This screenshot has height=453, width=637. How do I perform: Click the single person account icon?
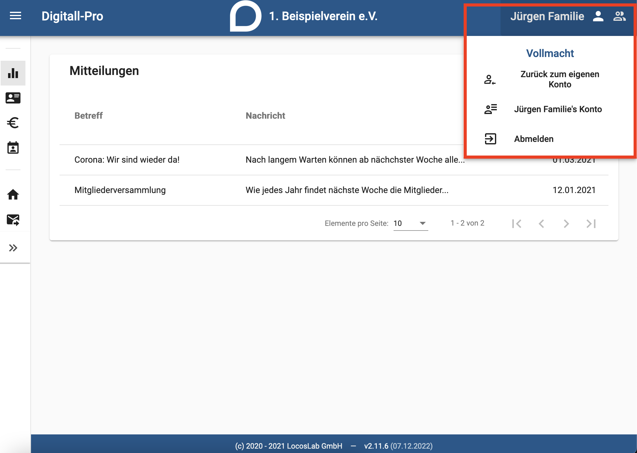598,16
